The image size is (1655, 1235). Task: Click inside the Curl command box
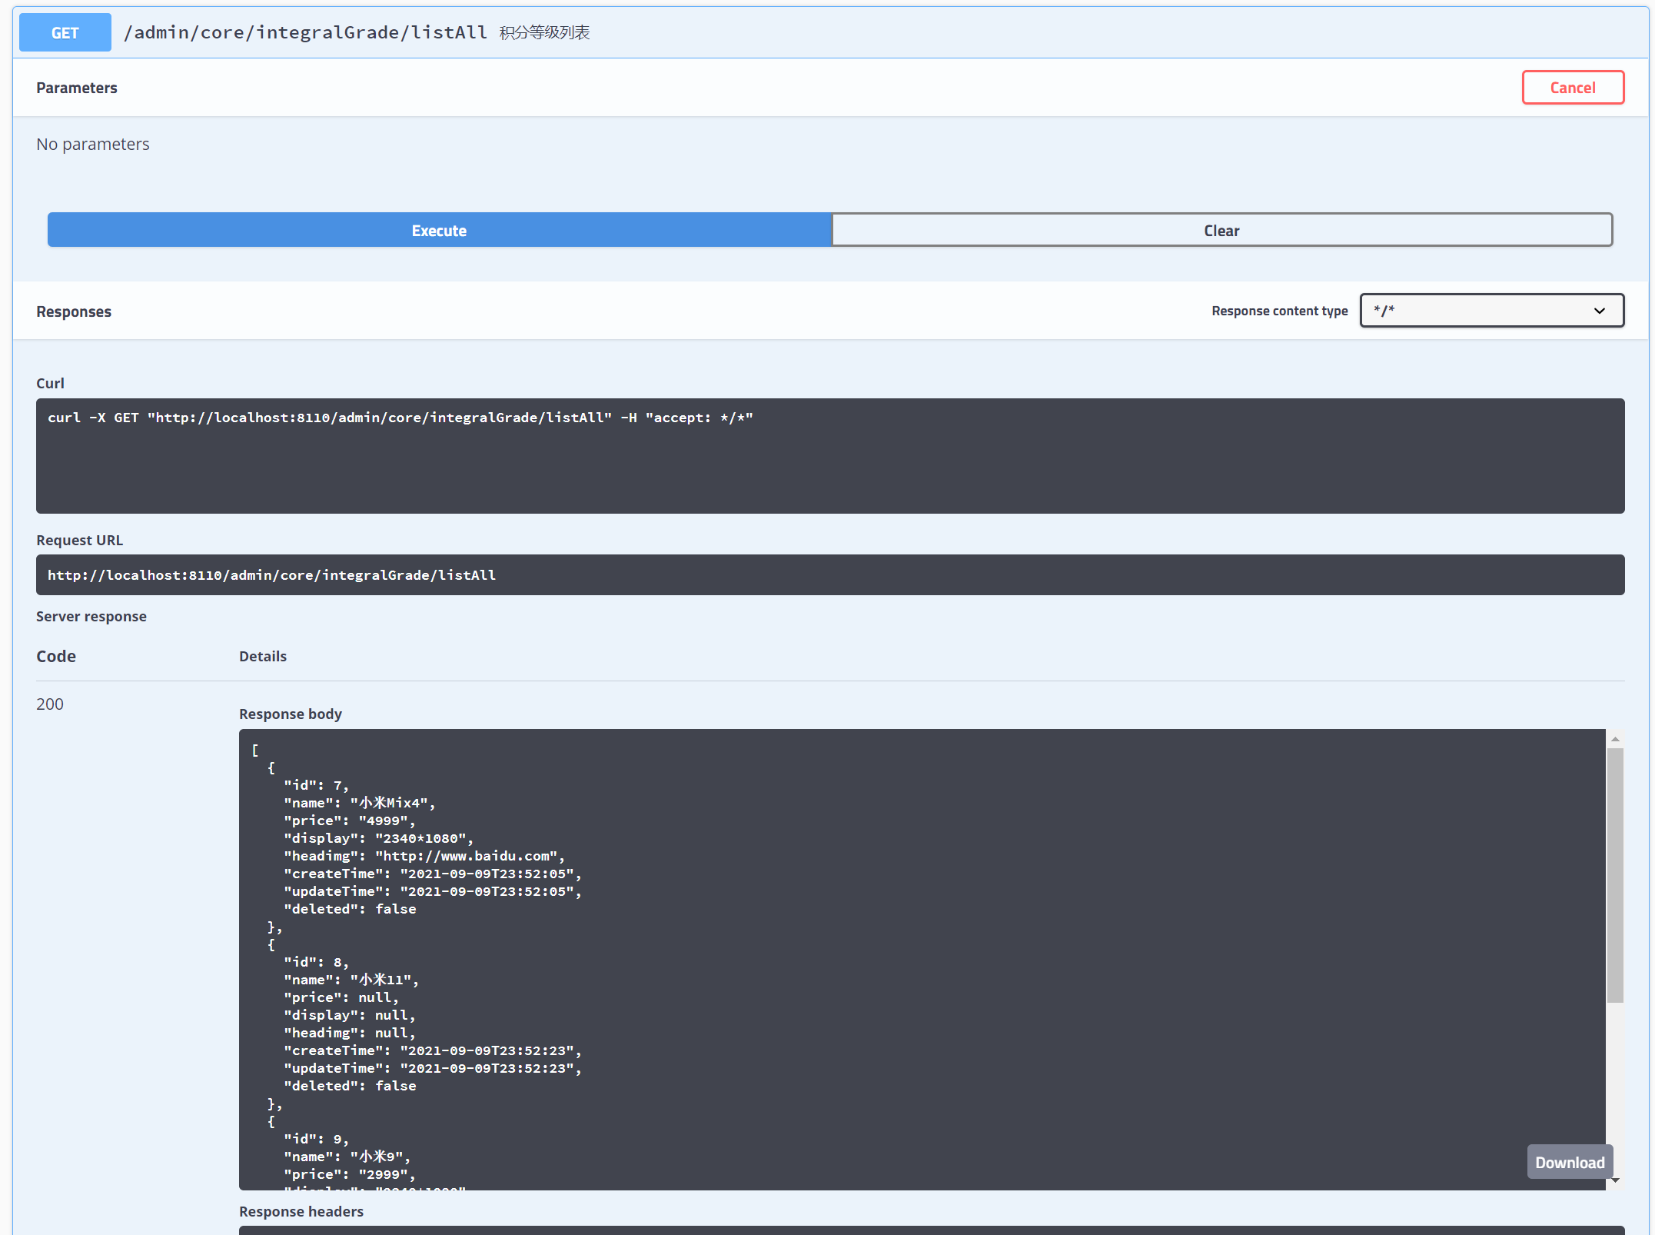[829, 455]
